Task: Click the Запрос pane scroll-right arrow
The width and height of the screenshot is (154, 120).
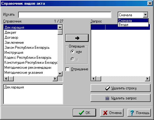Action: (x=147, y=79)
